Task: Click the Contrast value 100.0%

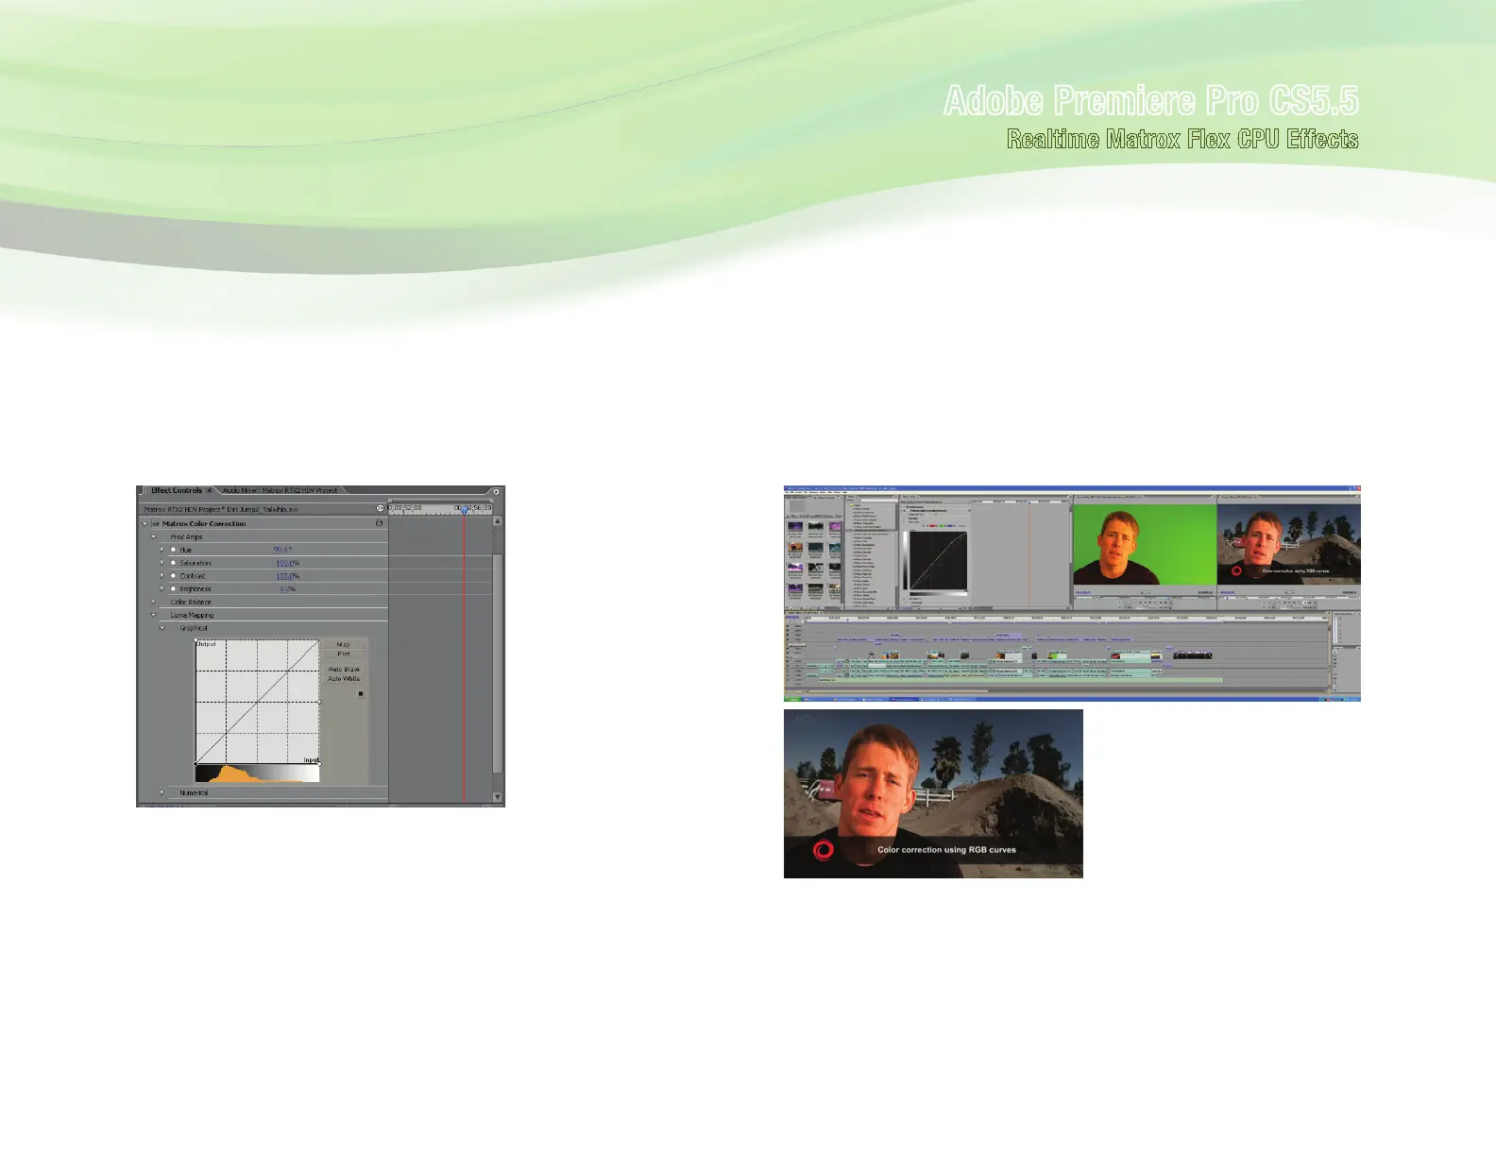Action: point(288,575)
